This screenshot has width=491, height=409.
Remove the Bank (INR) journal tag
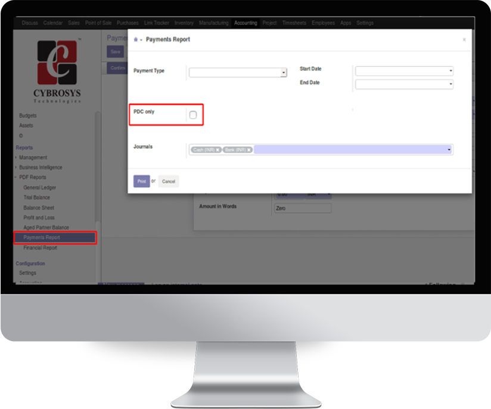(x=249, y=150)
